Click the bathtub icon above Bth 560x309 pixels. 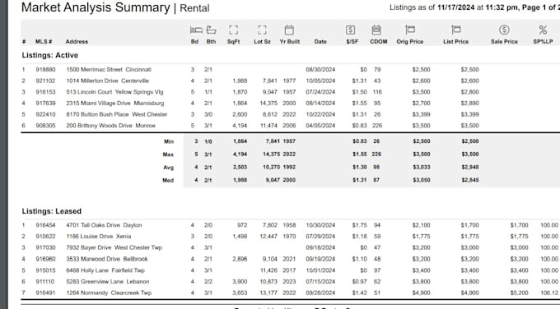(212, 30)
